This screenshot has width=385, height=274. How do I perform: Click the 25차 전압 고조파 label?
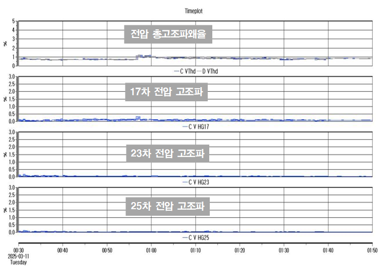pos(168,206)
